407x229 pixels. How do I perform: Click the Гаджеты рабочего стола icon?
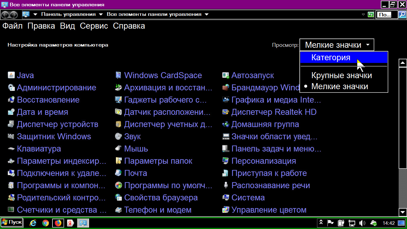coord(118,100)
